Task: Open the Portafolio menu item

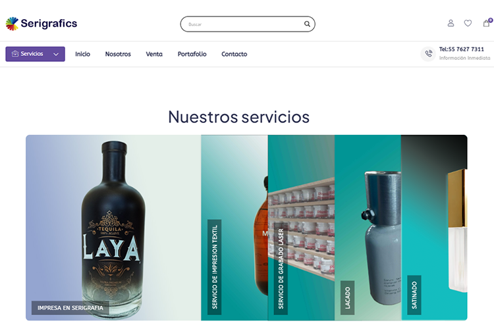Action: [192, 54]
